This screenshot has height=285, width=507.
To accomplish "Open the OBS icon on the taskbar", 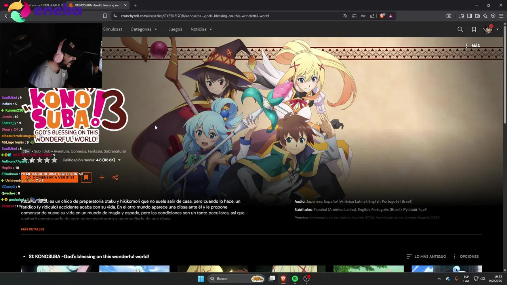I will point(307,279).
